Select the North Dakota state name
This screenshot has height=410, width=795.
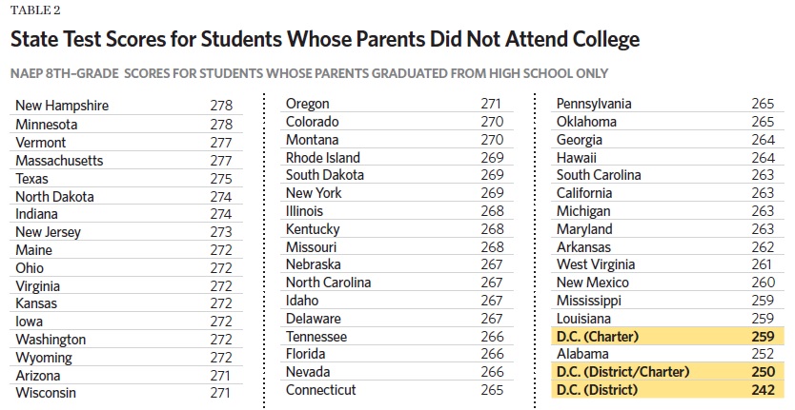coord(54,196)
